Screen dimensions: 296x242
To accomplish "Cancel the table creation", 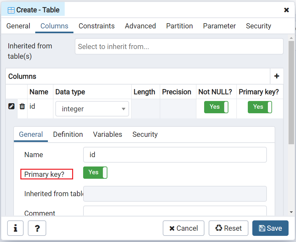I will (183, 228).
